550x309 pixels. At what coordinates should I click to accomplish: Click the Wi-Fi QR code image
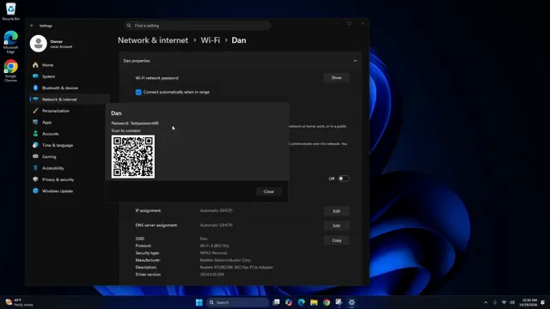(133, 156)
